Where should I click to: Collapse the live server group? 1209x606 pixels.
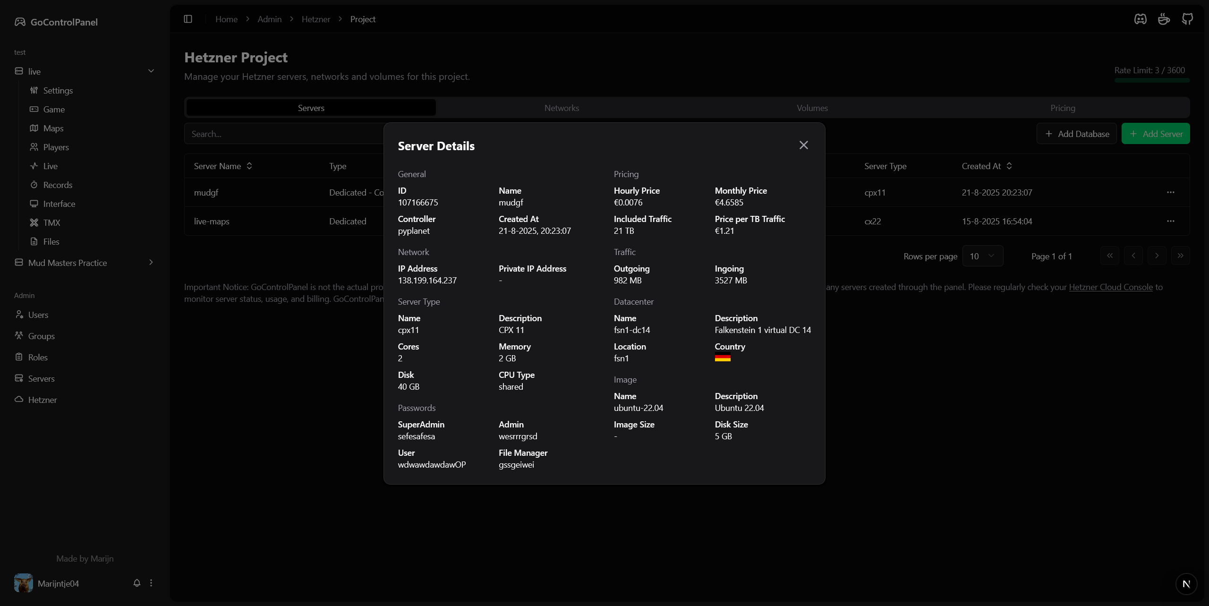[151, 71]
